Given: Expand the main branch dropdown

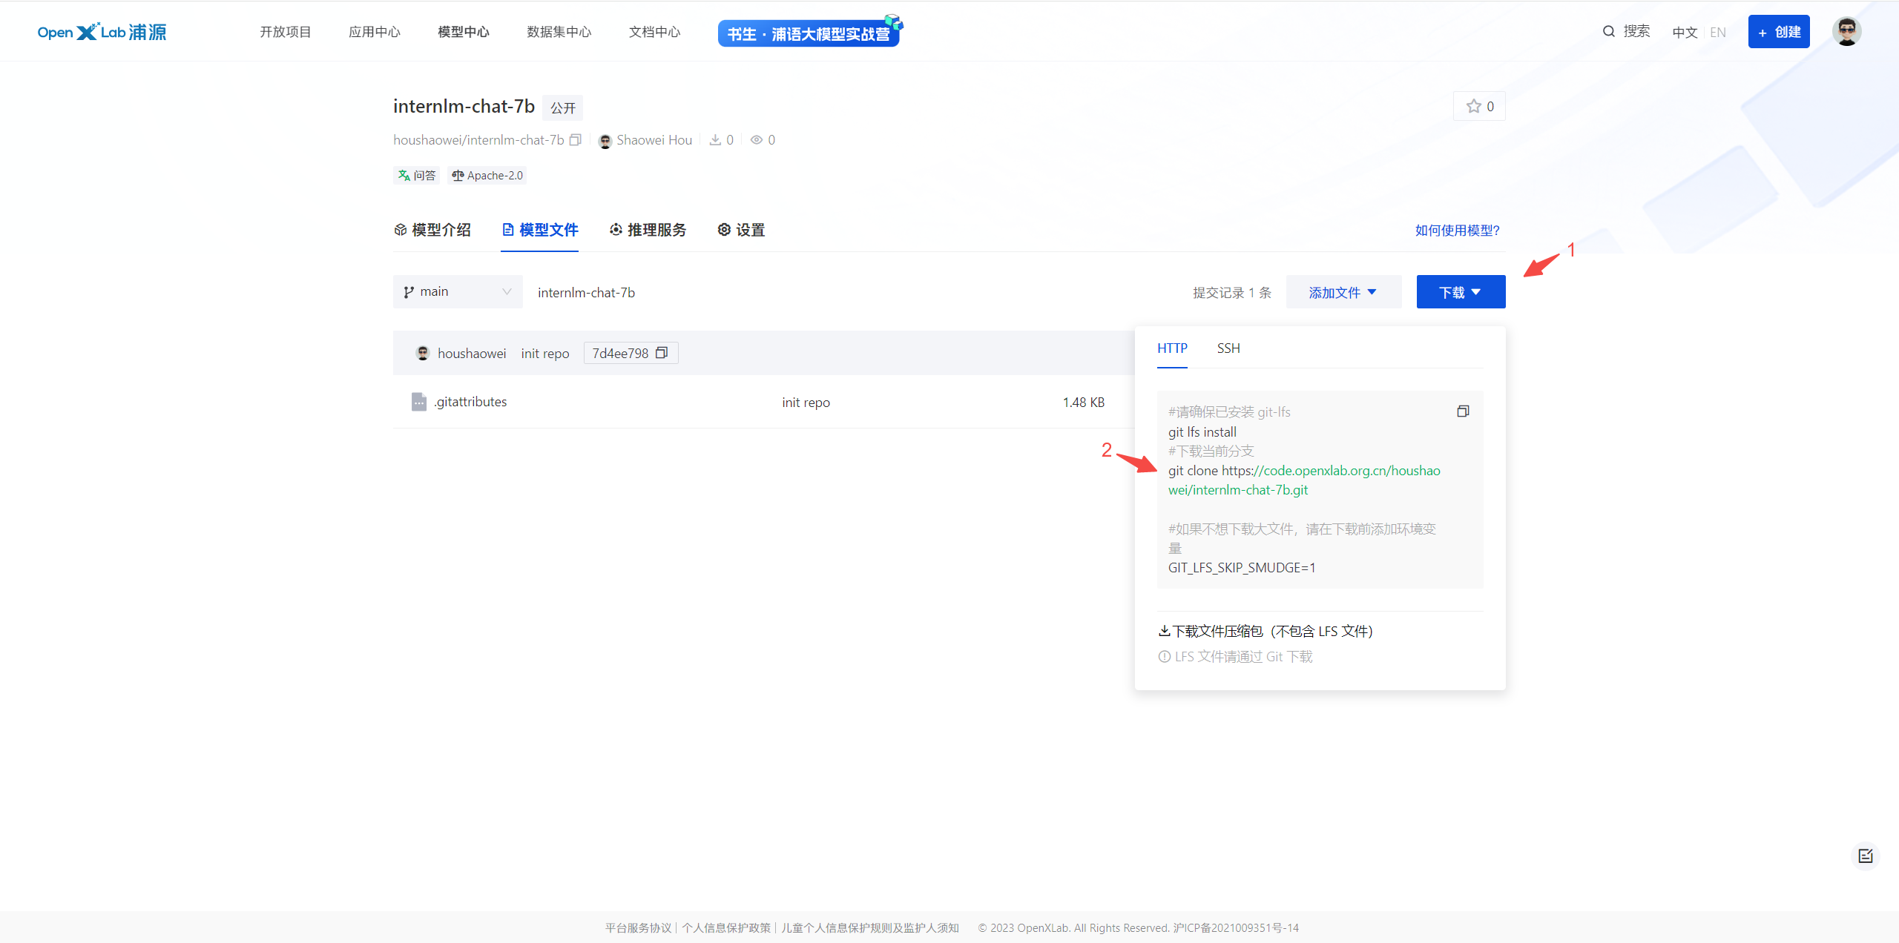Looking at the screenshot, I should pos(458,292).
